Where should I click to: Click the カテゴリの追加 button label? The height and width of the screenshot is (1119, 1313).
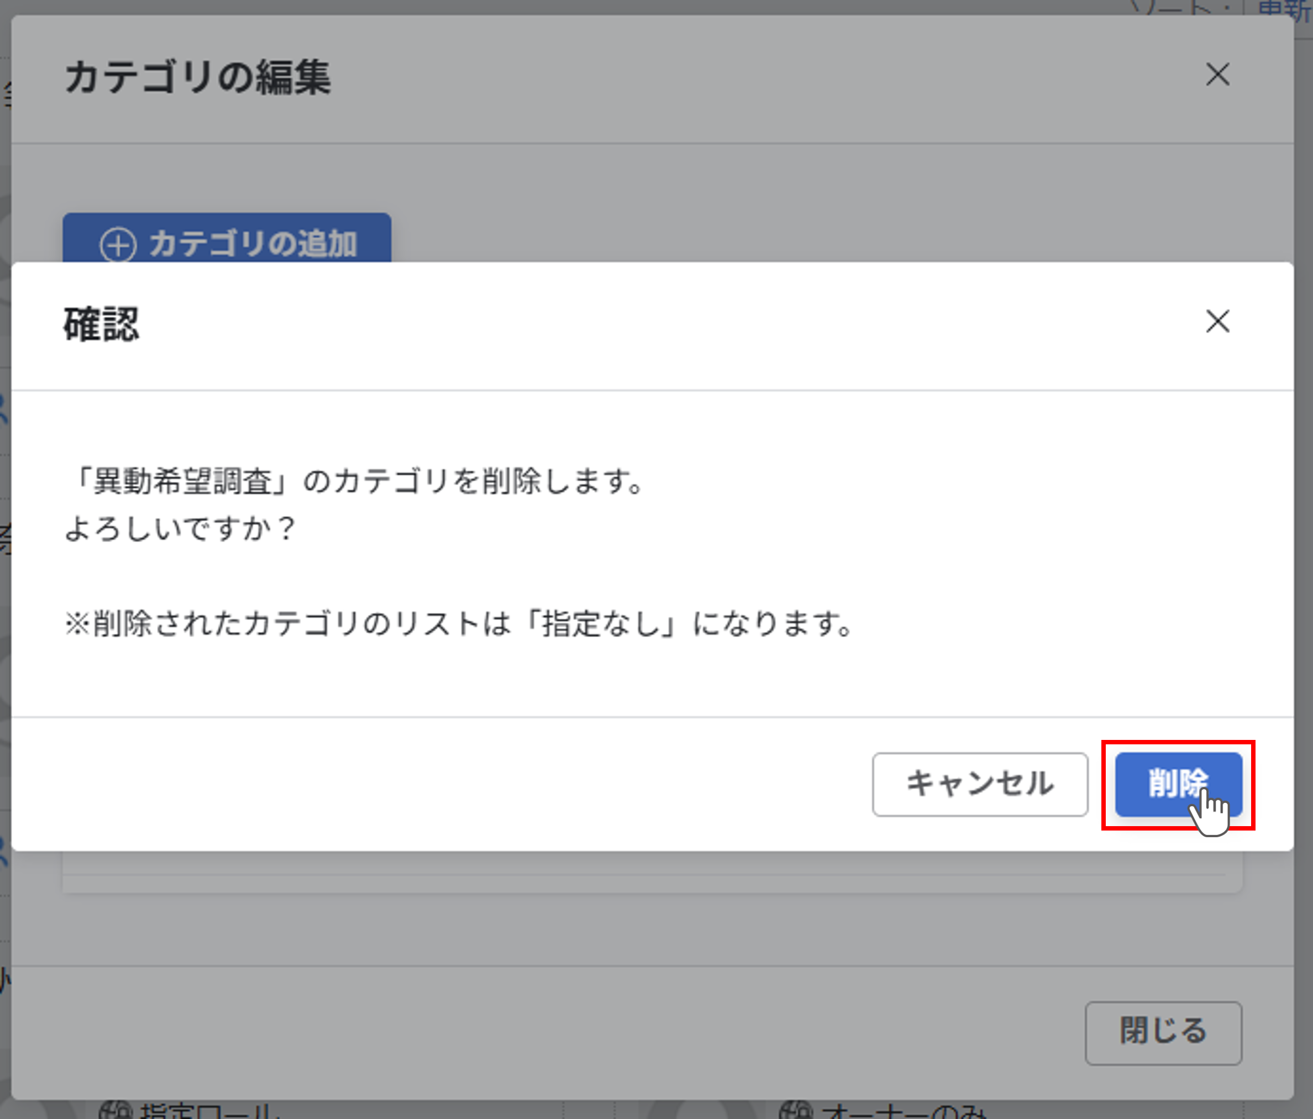tap(253, 243)
